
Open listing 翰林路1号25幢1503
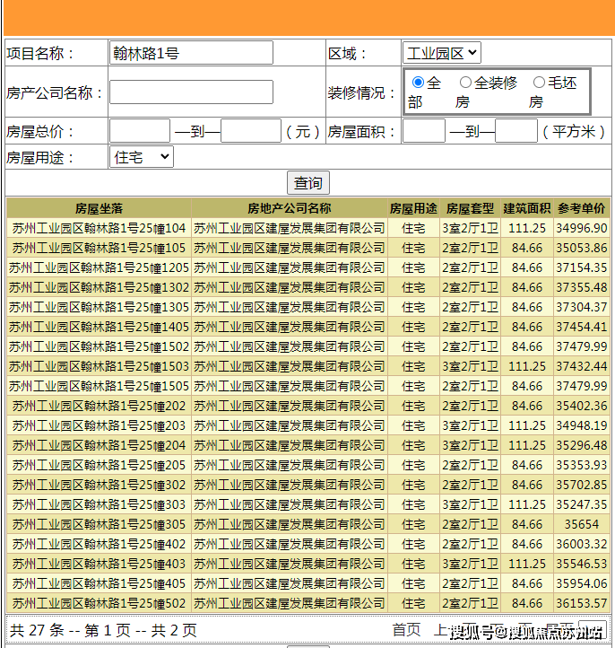point(99,366)
